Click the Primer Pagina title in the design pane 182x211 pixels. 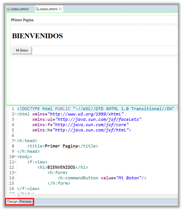pyautogui.click(x=22, y=20)
